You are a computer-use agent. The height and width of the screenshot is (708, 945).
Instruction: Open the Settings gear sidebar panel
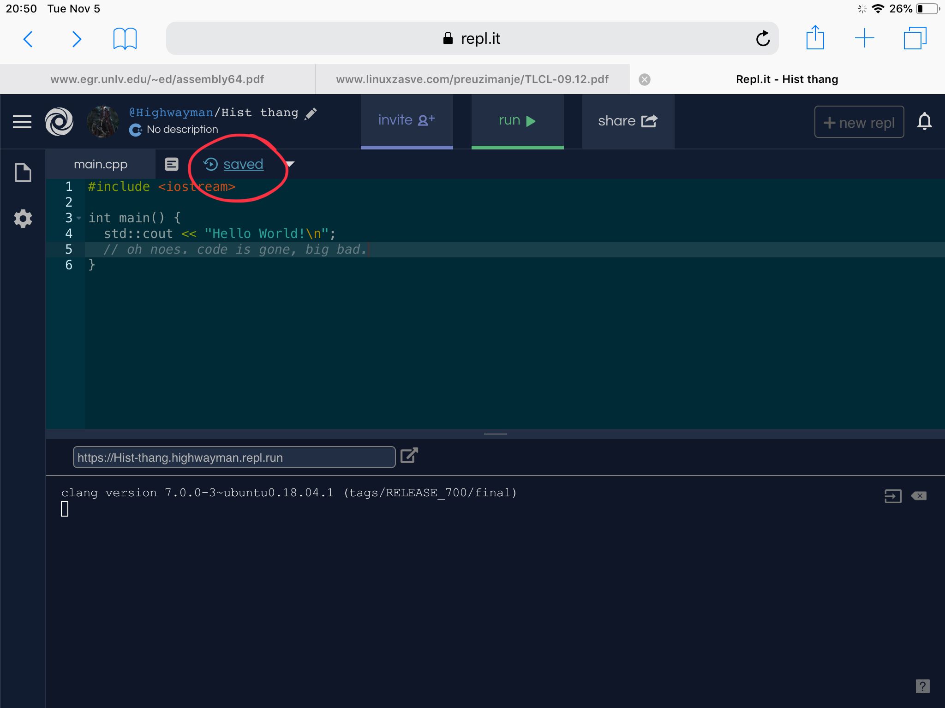(x=23, y=218)
